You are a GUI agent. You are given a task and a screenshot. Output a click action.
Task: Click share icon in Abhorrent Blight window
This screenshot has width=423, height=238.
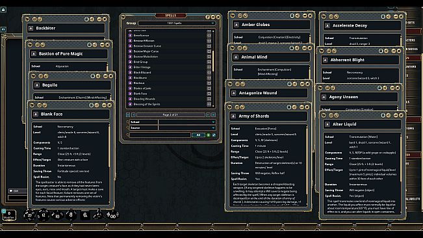click(386, 51)
